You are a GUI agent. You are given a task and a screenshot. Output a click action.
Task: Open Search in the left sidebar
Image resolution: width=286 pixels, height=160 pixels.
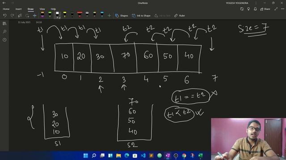coord(4,32)
